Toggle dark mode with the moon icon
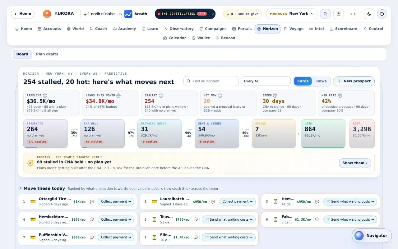This screenshot has height=249, width=398. click(x=369, y=14)
